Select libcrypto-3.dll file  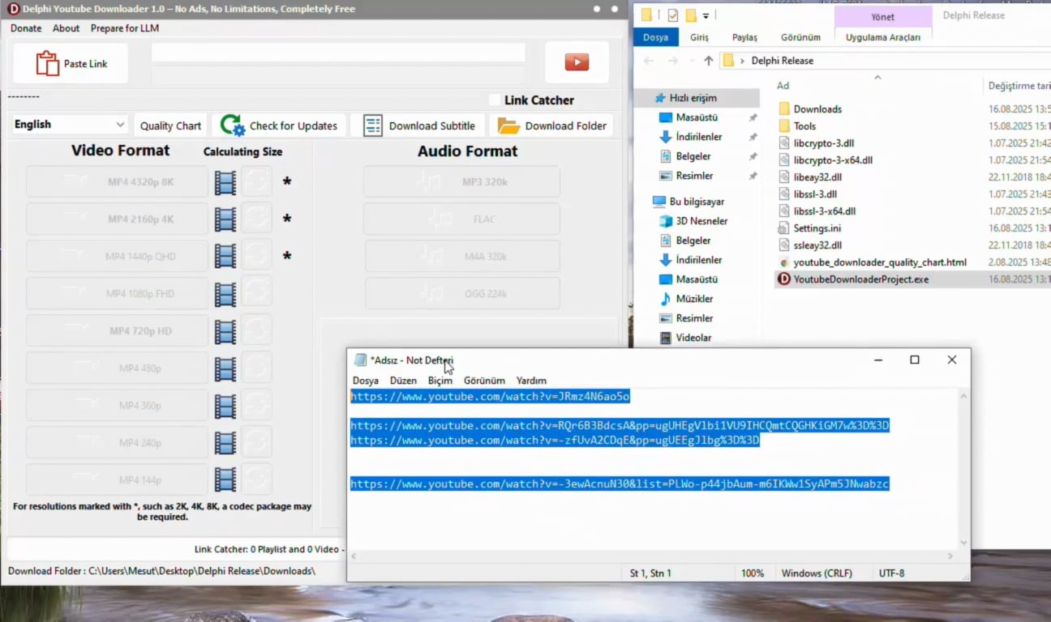click(x=823, y=143)
